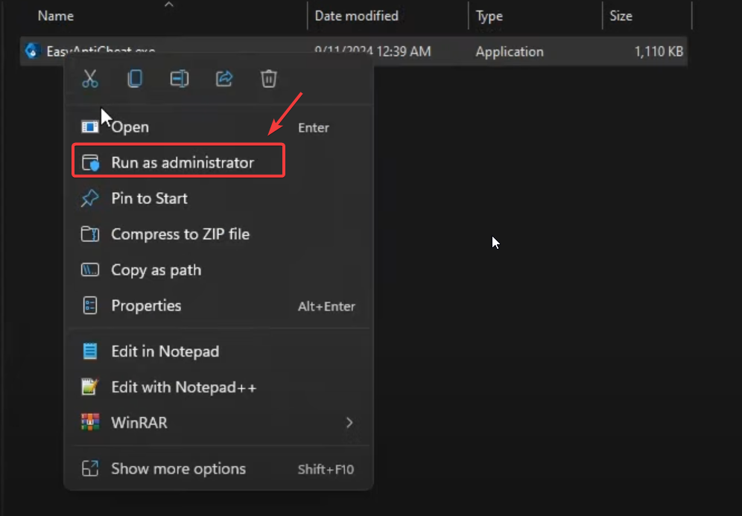The height and width of the screenshot is (516, 742).
Task: Click the Cut scissors icon
Action: (90, 79)
